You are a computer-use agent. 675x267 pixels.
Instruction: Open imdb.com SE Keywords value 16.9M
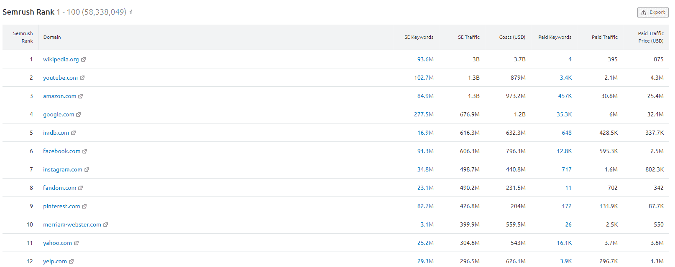point(425,133)
